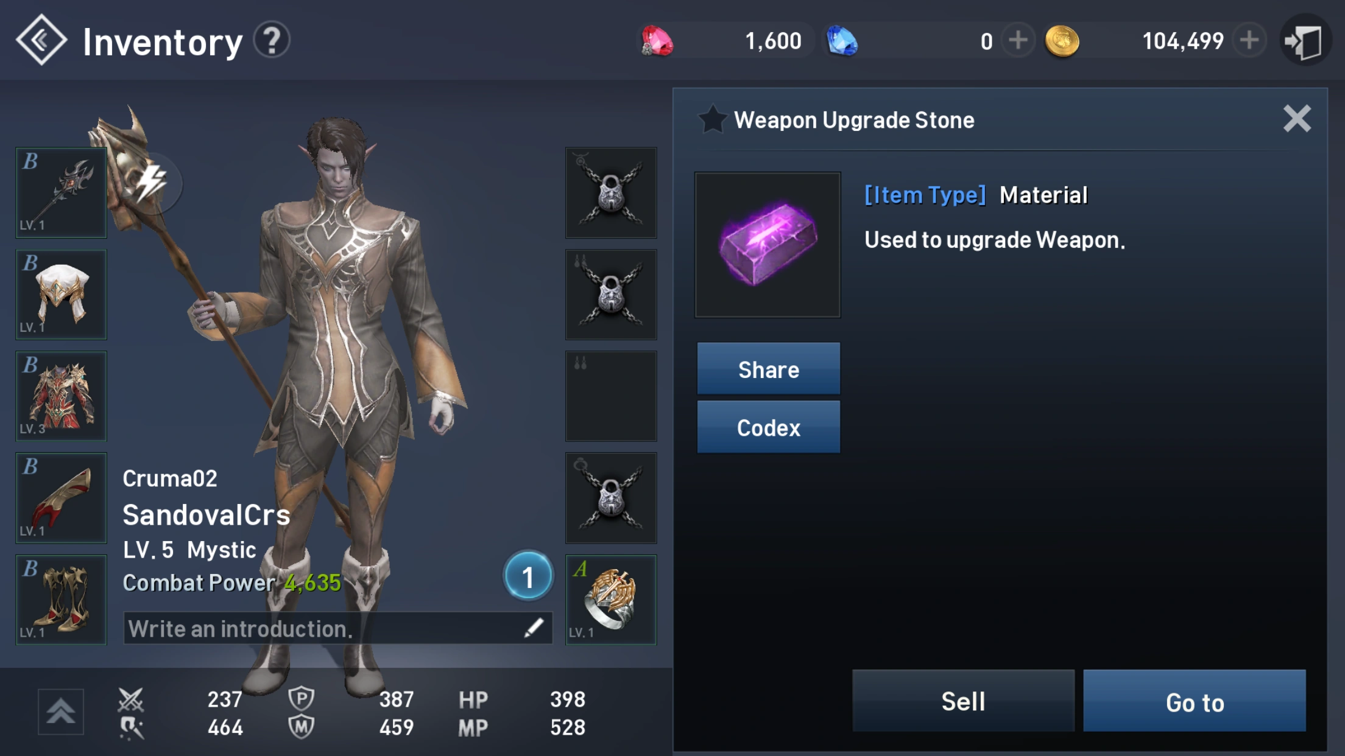Select the A-grade winged ring slot
This screenshot has width=1345, height=756.
tap(611, 600)
